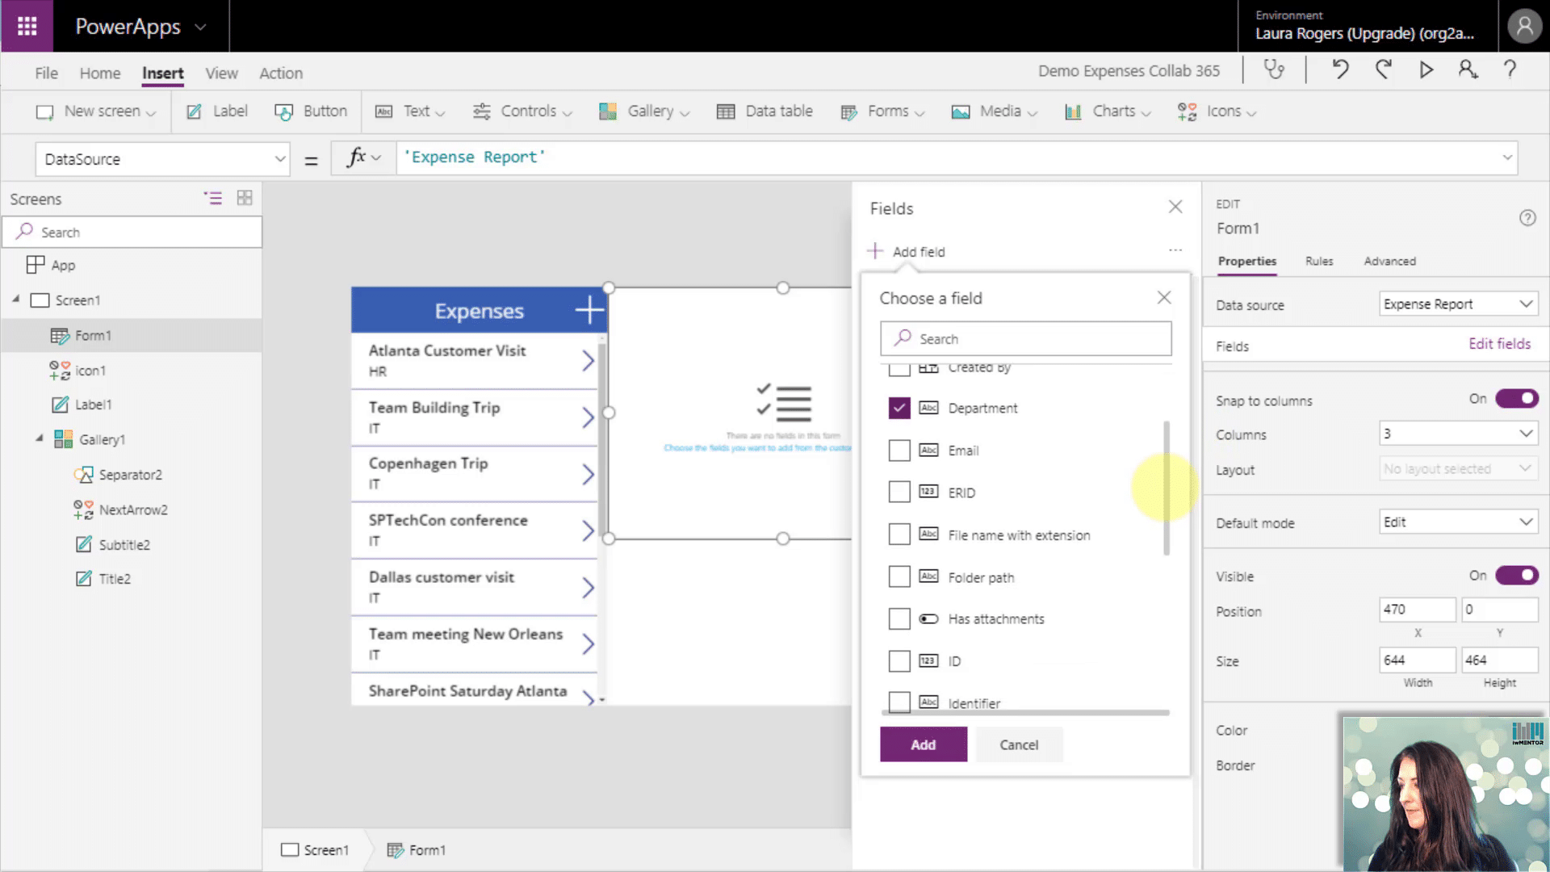The height and width of the screenshot is (872, 1550).
Task: Open the Help question mark
Action: (1510, 70)
